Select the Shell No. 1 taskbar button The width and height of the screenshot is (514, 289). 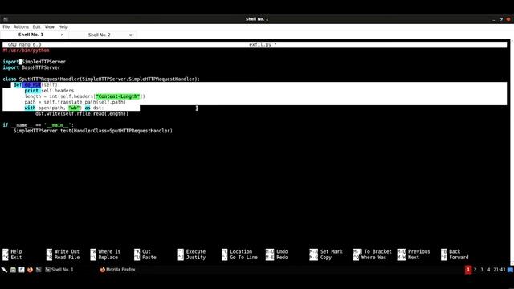[x=59, y=270]
